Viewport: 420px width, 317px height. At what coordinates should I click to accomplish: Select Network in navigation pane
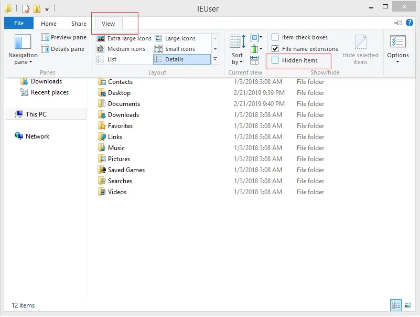click(x=32, y=136)
